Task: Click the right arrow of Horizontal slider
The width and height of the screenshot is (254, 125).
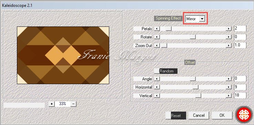Action: pyautogui.click(x=228, y=87)
